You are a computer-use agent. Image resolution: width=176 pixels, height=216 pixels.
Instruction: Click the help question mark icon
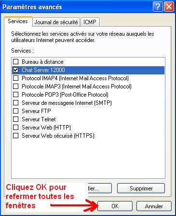pos(158,7)
